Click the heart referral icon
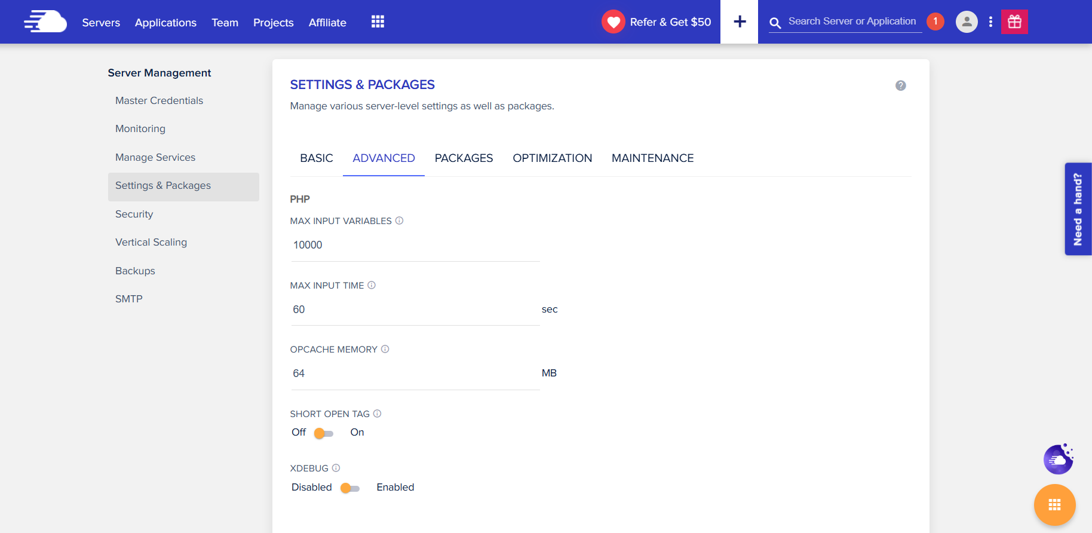 pyautogui.click(x=613, y=22)
